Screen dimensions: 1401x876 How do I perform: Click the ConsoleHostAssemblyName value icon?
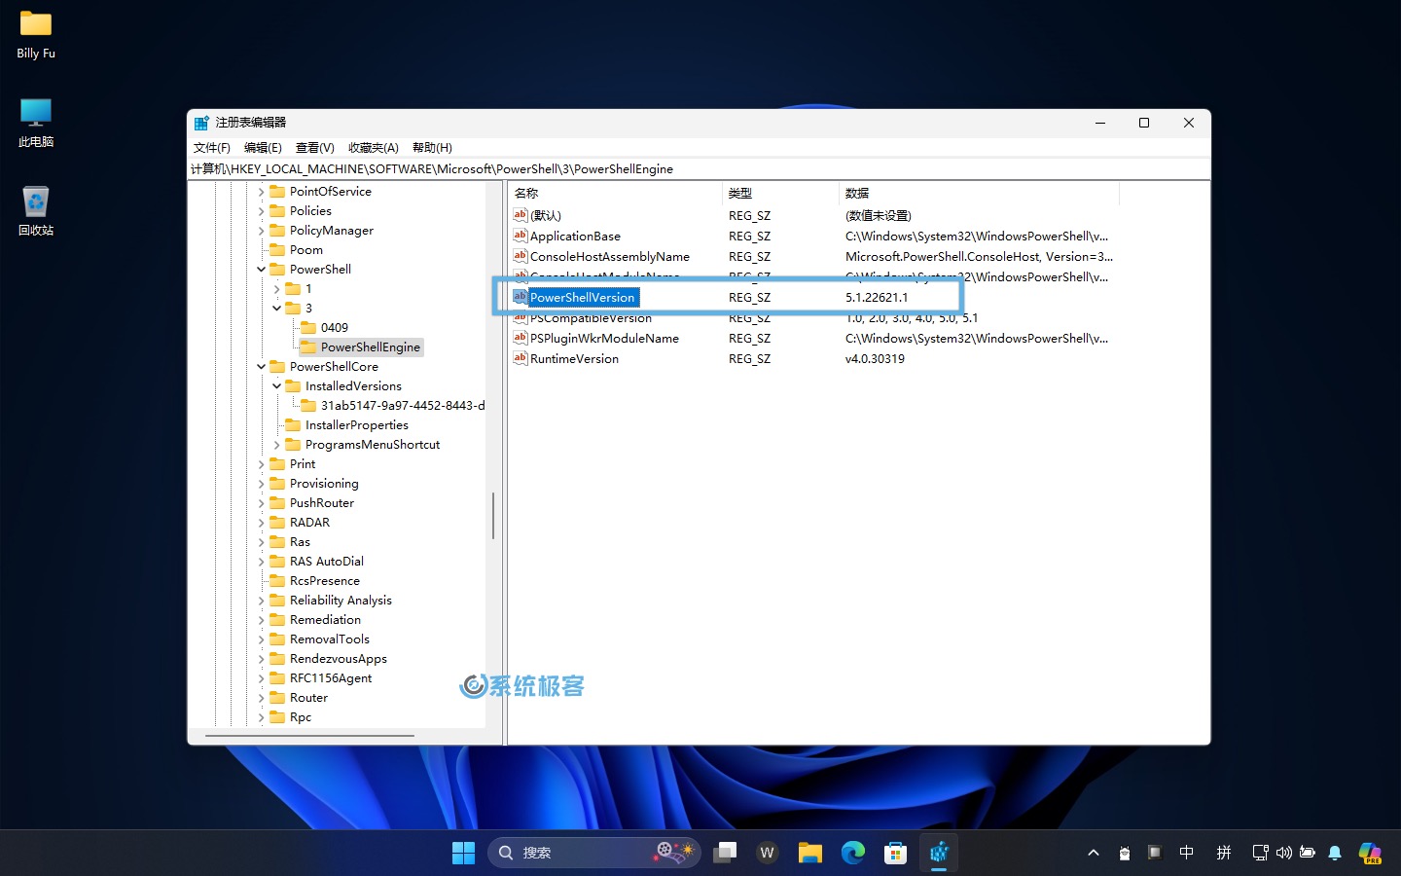521,256
